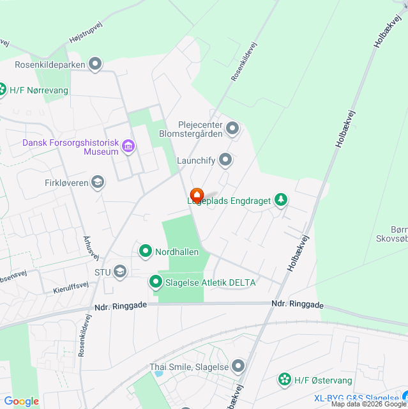Select the H/F Nørrevang garden marker
This screenshot has height=409, width=408.
[x=2, y=90]
